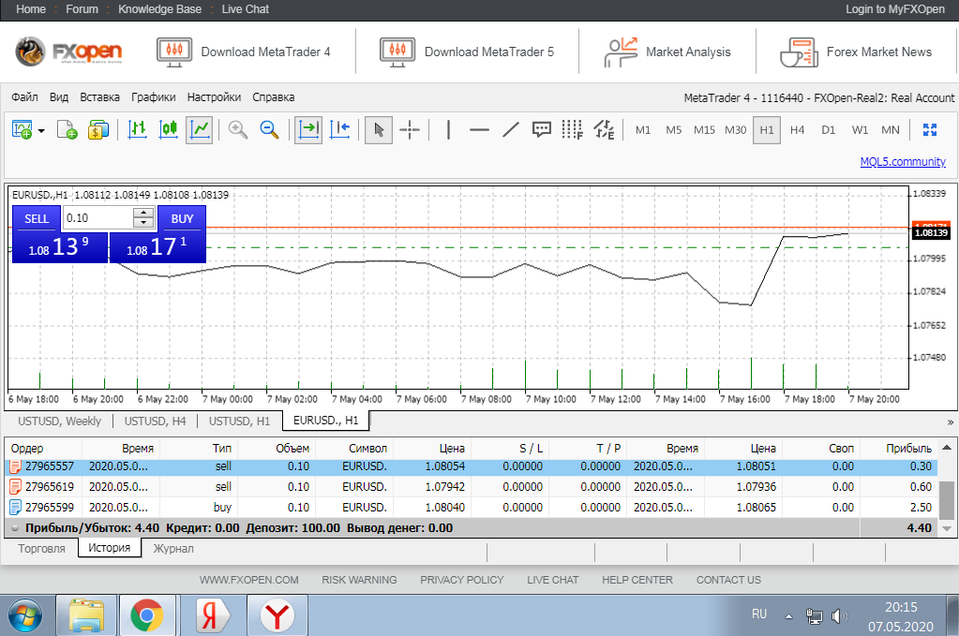Viewport: 959px width, 636px height.
Task: Click the trade volume input field
Action: [97, 218]
